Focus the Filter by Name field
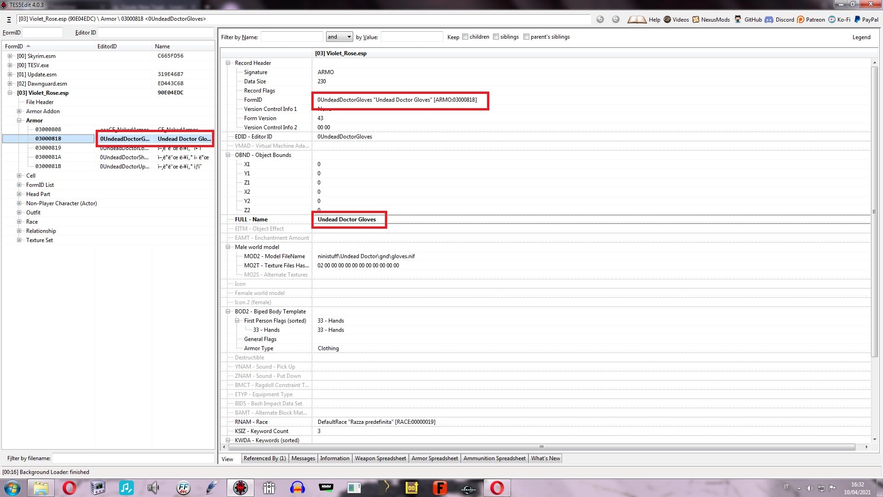The image size is (883, 497). (292, 37)
